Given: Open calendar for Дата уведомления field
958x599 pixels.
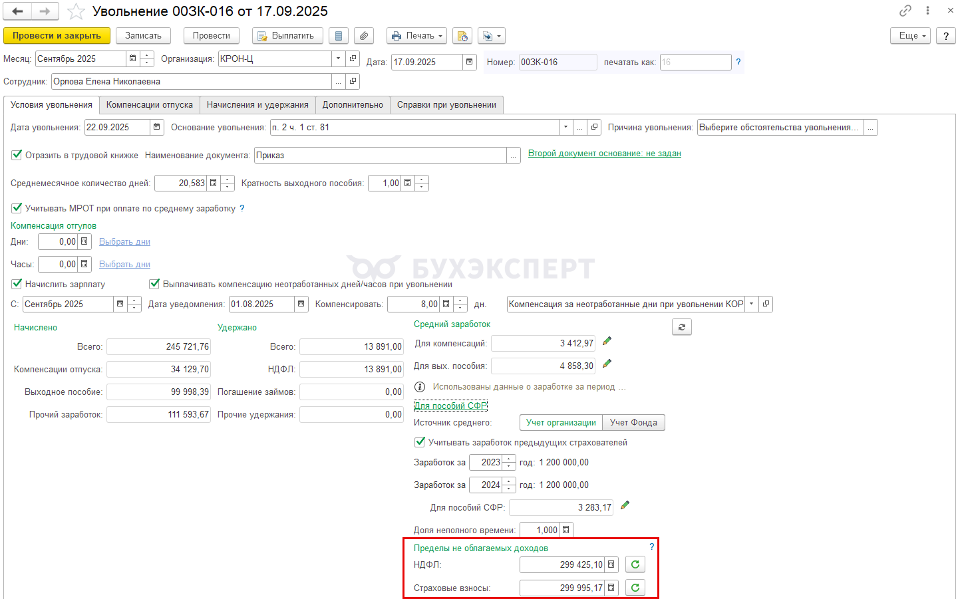Looking at the screenshot, I should (302, 304).
